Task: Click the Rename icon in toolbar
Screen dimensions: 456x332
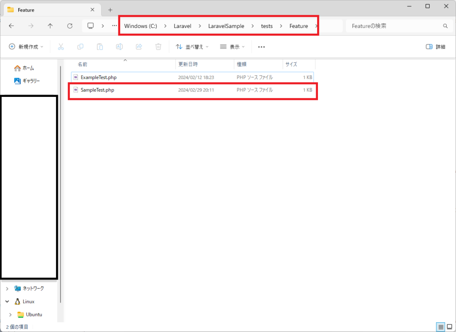Action: 119,47
